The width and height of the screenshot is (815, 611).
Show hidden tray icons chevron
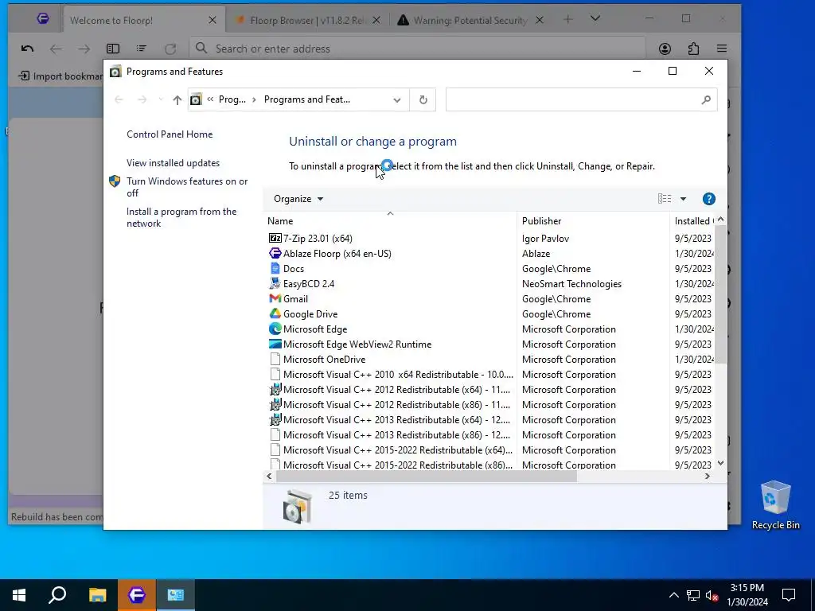pos(673,595)
